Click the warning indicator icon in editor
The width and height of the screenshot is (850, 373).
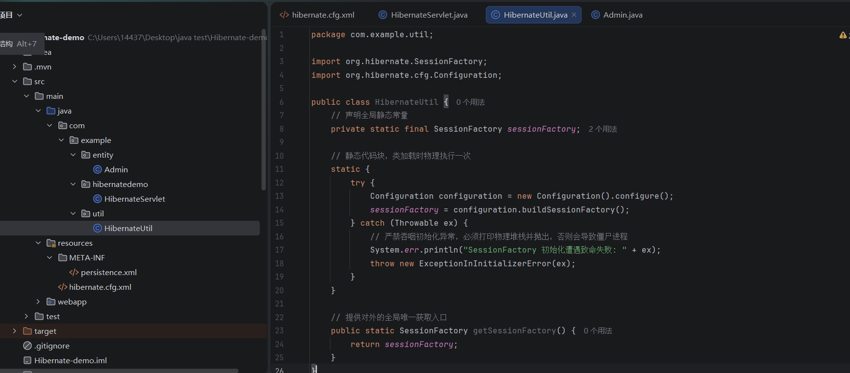pos(843,35)
